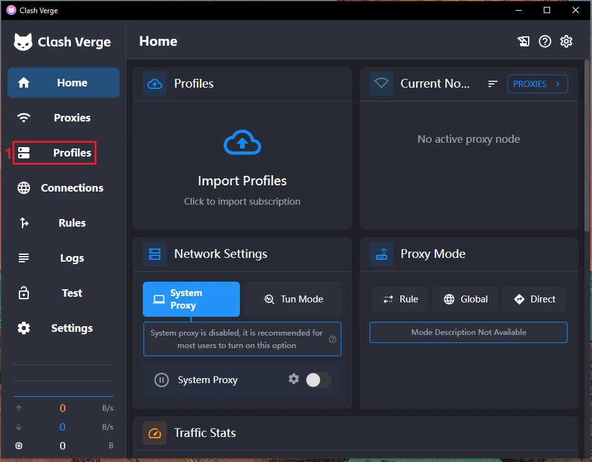Enable the System Proxy toggle switch
Screen dimensions: 592x462
[x=318, y=380]
